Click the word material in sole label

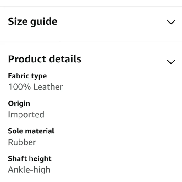click(x=40, y=131)
